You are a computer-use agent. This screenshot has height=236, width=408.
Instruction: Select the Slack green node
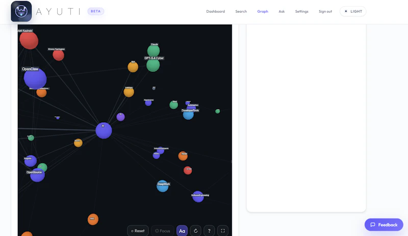[x=173, y=105]
